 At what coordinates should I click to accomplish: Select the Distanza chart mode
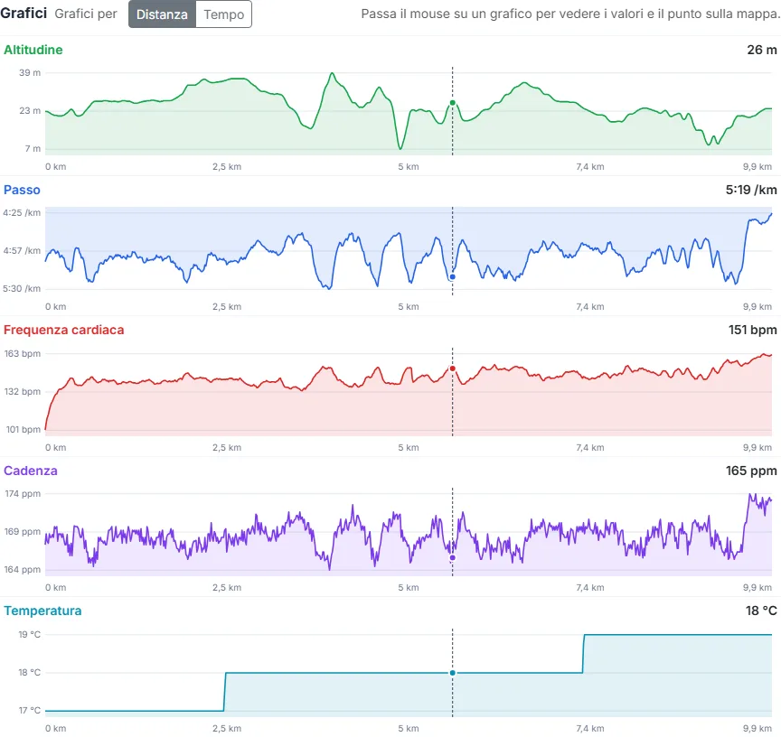[x=163, y=14]
